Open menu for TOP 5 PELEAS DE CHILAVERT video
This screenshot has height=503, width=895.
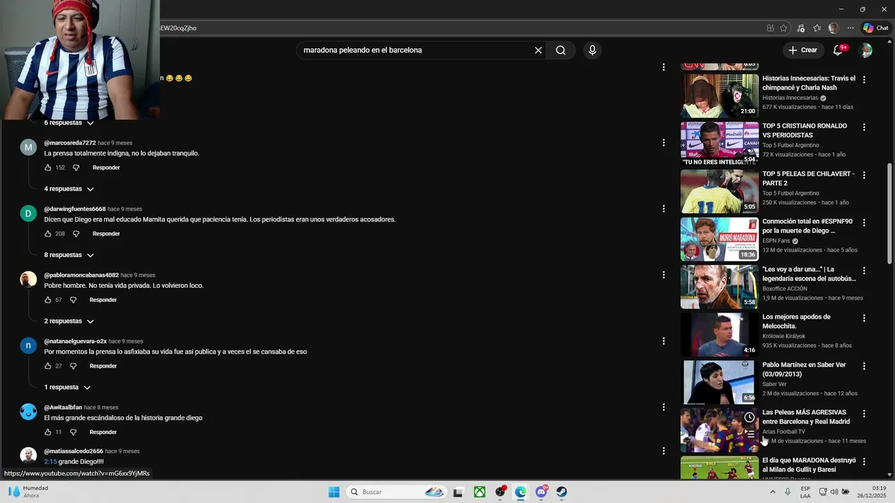[x=864, y=175]
